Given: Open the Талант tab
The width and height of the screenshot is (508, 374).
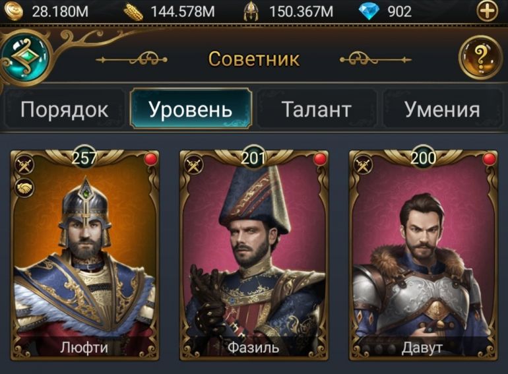Looking at the screenshot, I should click(317, 109).
